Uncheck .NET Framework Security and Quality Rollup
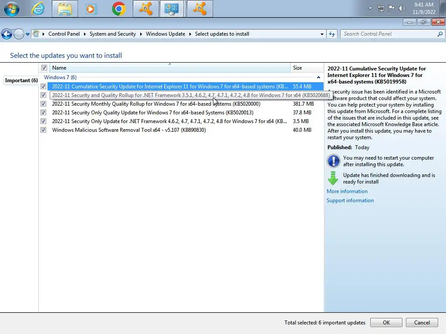 pos(43,95)
